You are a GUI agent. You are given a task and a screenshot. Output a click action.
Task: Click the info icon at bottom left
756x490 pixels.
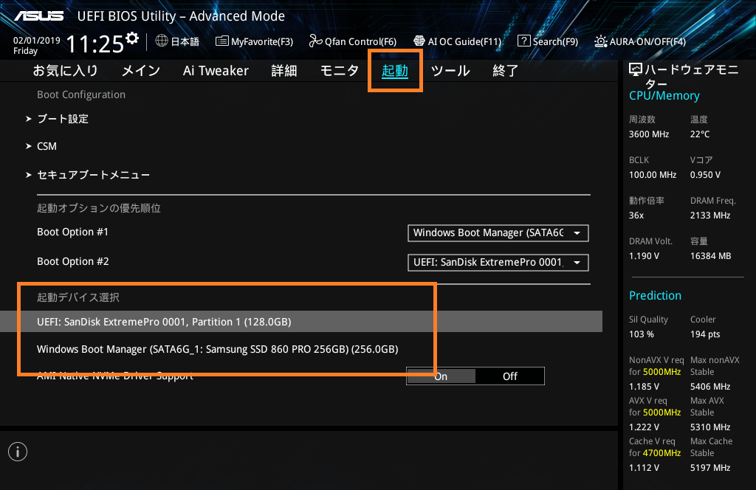click(18, 452)
